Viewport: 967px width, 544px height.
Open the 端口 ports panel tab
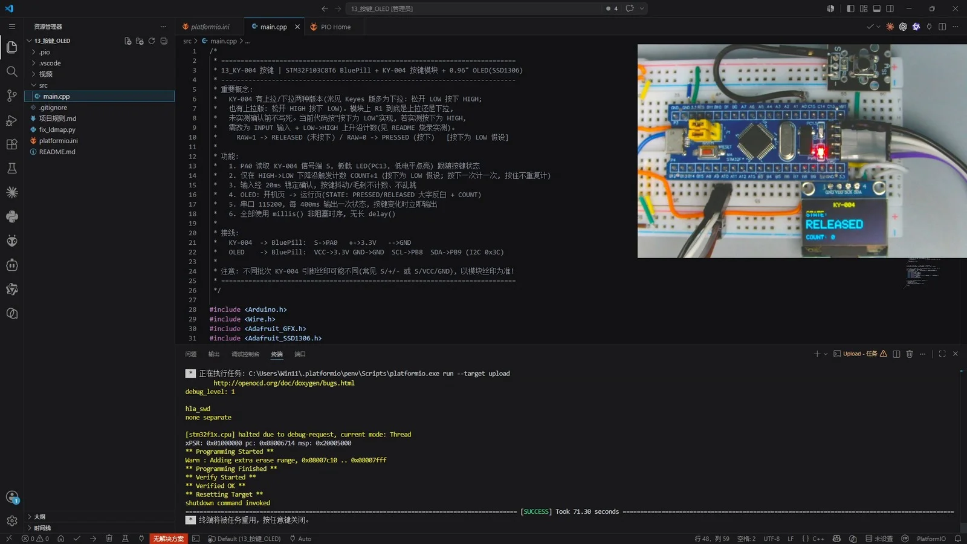300,354
